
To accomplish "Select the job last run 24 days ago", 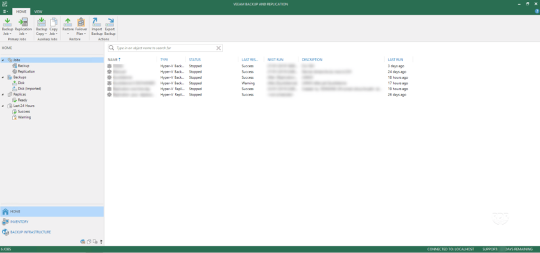I will point(260,72).
